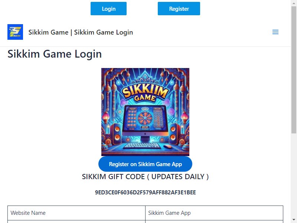297x223 pixels.
Task: Click the keyboard in the banner image
Action: [x=142, y=146]
